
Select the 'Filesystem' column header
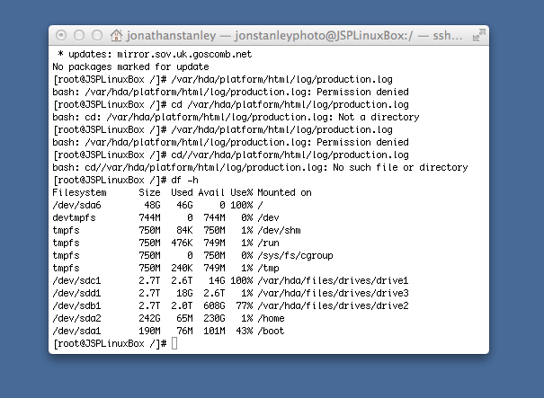point(79,193)
